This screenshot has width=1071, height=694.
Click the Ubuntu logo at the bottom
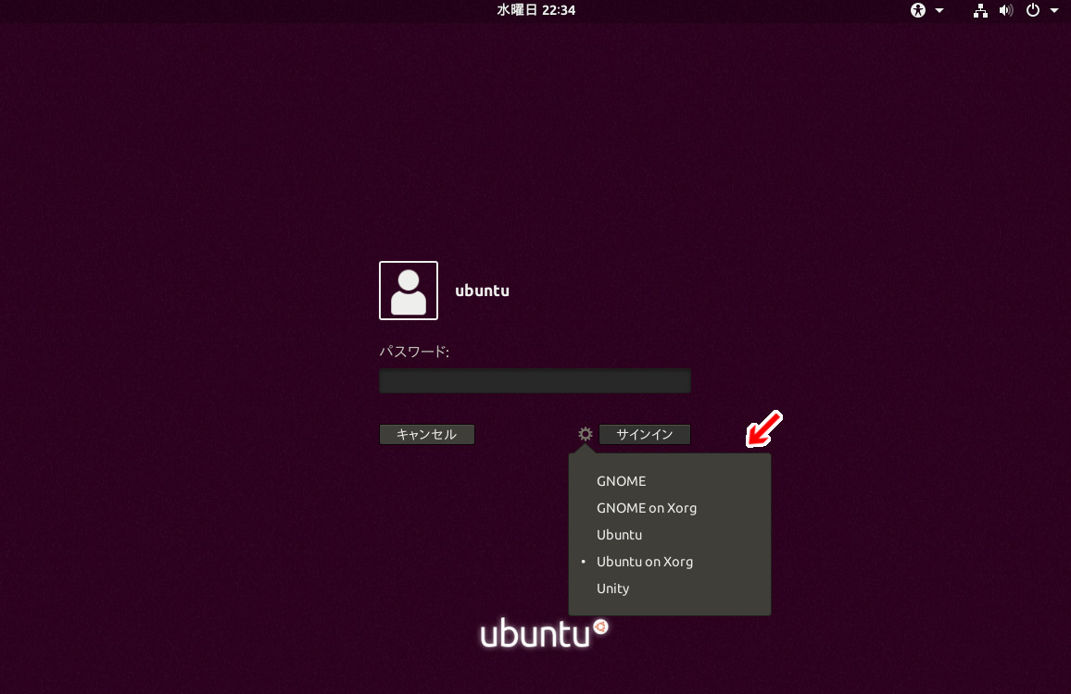(x=542, y=633)
